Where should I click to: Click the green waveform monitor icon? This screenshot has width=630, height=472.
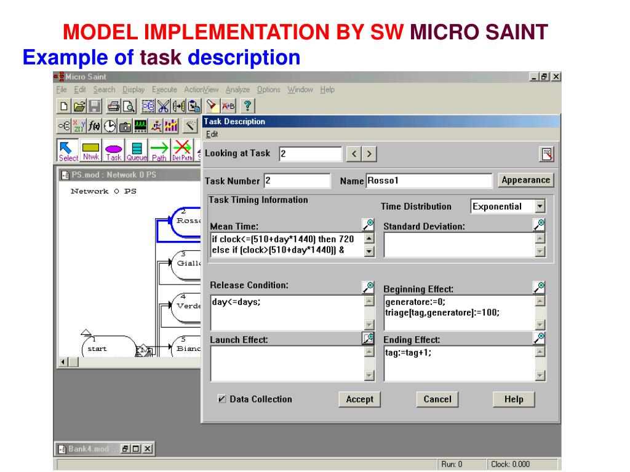tap(140, 126)
